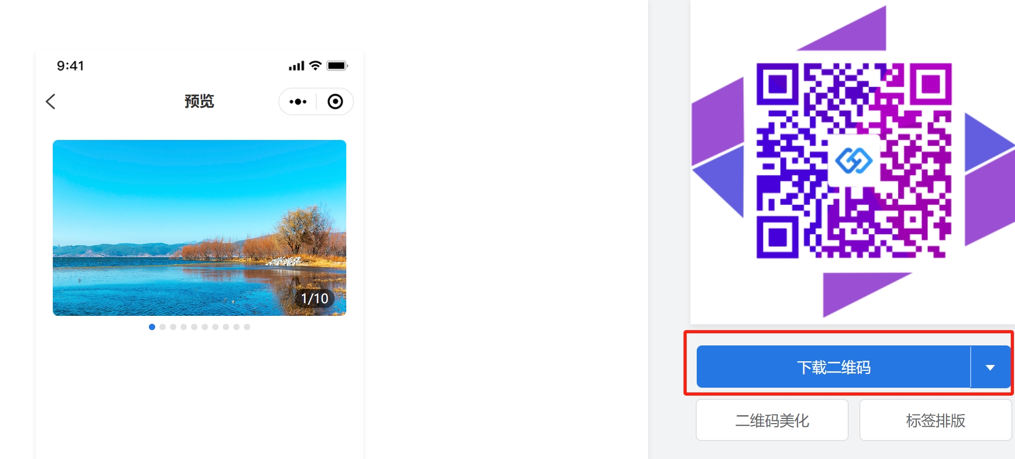Tap the circular close target icon
The height and width of the screenshot is (459, 1015).
pyautogui.click(x=335, y=101)
